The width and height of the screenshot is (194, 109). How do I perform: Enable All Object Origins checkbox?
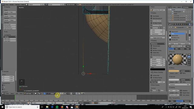coord(151,23)
